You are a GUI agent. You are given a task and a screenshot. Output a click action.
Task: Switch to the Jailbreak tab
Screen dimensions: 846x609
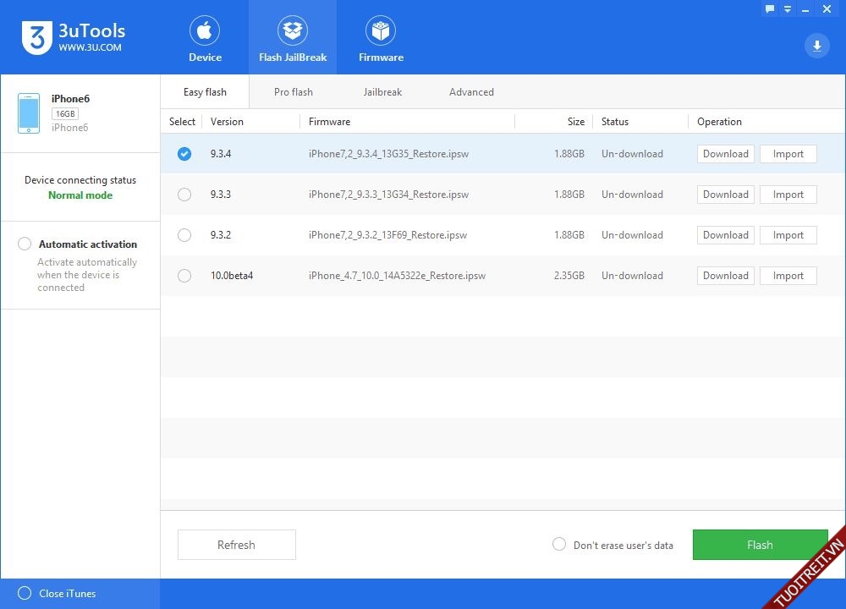(382, 92)
